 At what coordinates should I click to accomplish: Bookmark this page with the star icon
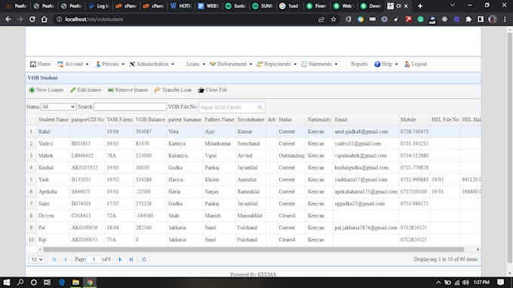333,20
